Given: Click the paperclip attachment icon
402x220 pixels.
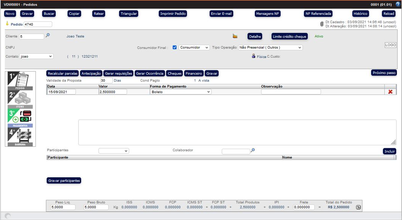Looking at the screenshot, I should click(322, 24).
